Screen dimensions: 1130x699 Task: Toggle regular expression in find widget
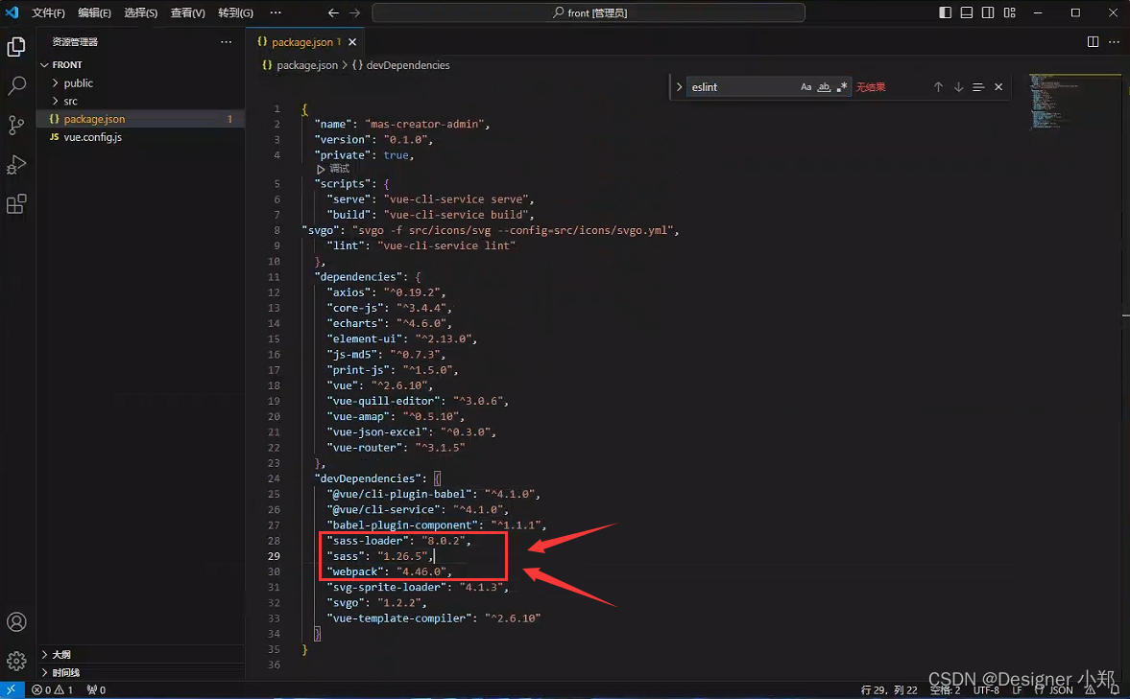[x=842, y=87]
